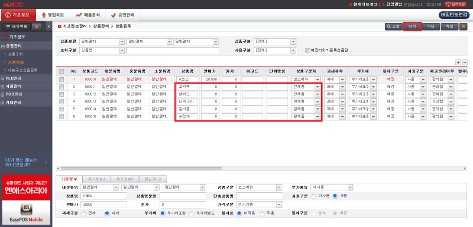Viewport: 473px width, 227px height.
Task: Switch to the 부가정보A tab
Action: pos(96,179)
